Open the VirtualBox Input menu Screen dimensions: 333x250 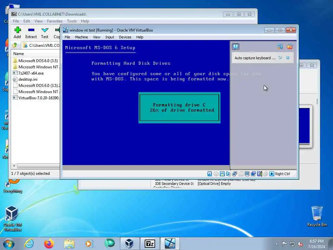[x=110, y=37]
